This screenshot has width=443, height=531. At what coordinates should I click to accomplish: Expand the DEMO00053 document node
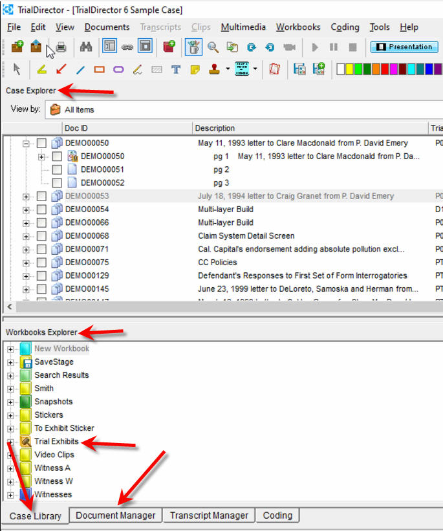pos(26,197)
